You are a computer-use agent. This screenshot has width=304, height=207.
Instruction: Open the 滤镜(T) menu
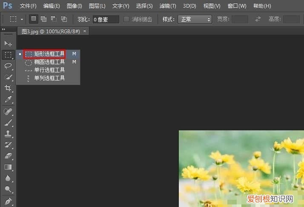(x=168, y=6)
